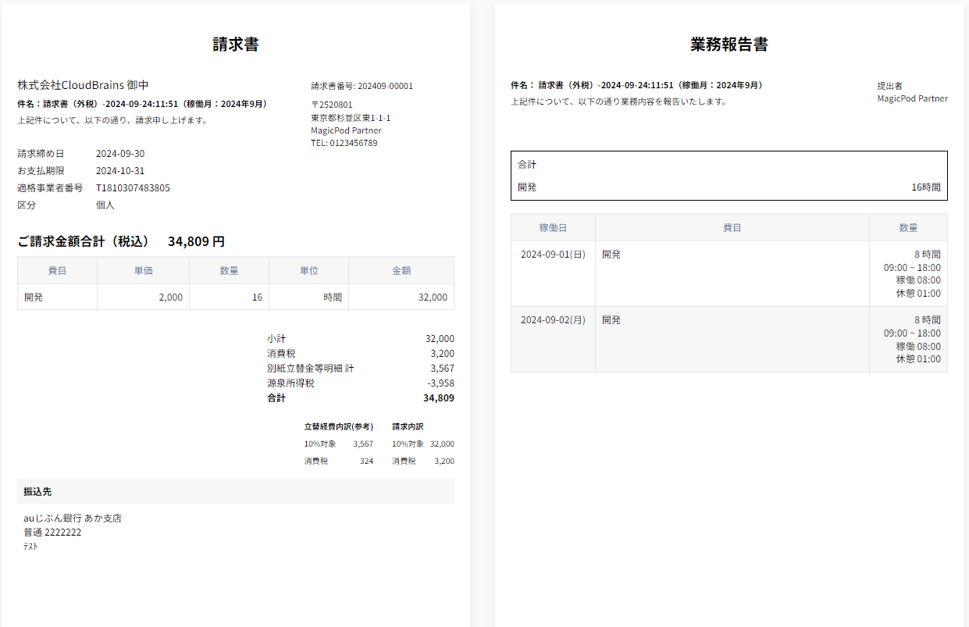This screenshot has width=969, height=627.
Task: Click invoice number 請求書番号: 202409-00001
Action: pos(362,86)
